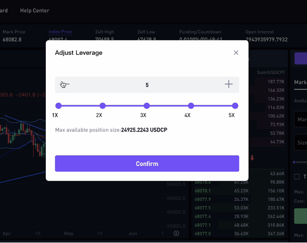The height and width of the screenshot is (243, 307).
Task: Select the 5X leverage handle
Action: (x=235, y=106)
